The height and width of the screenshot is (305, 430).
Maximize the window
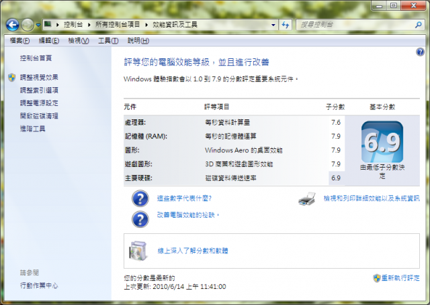[x=394, y=5]
